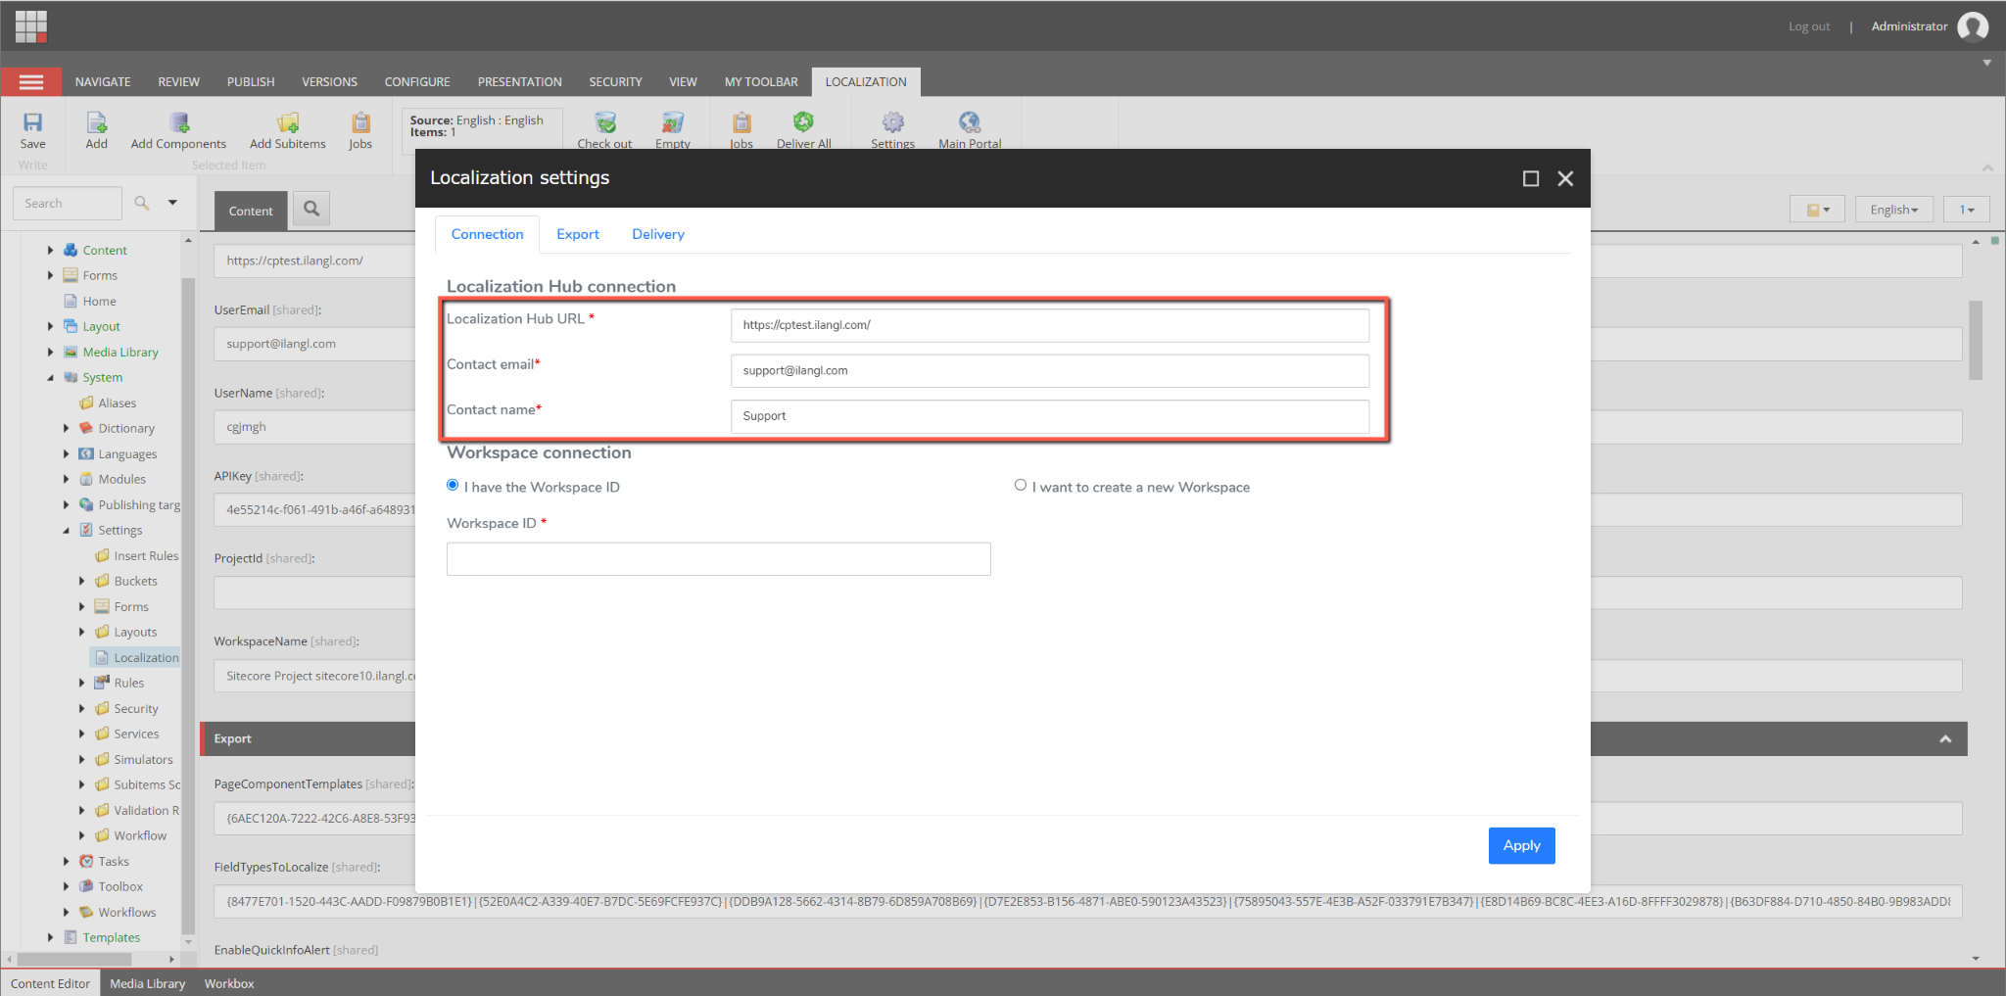Click the Check out icon

tap(605, 122)
